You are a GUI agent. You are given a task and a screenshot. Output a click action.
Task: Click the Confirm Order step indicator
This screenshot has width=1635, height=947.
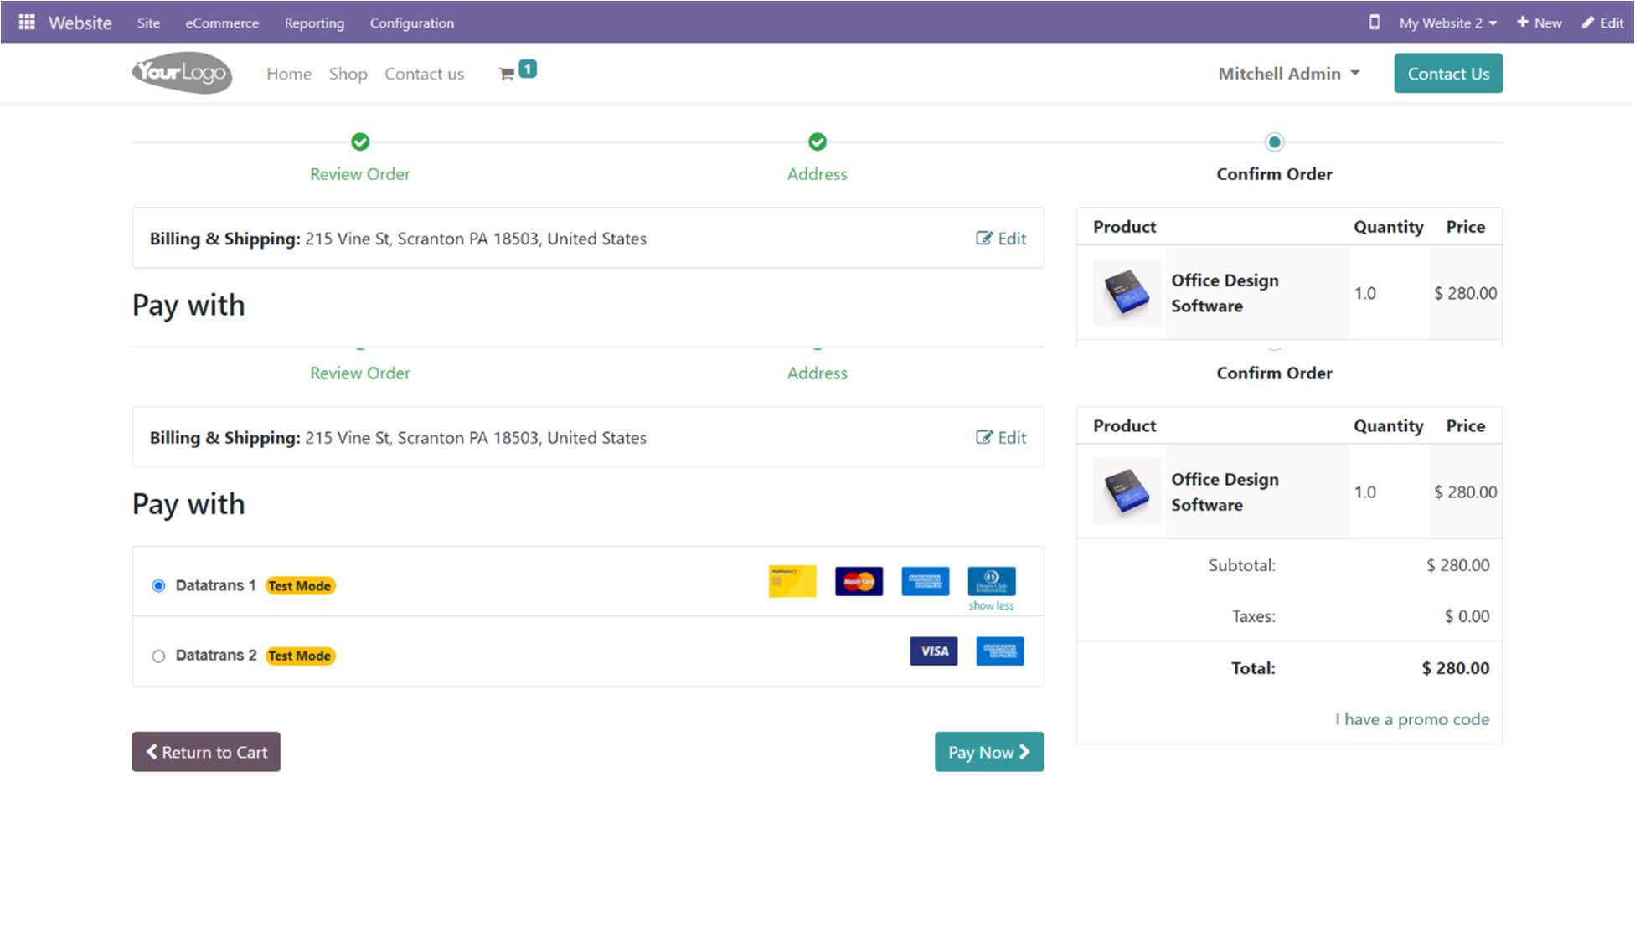coord(1274,142)
